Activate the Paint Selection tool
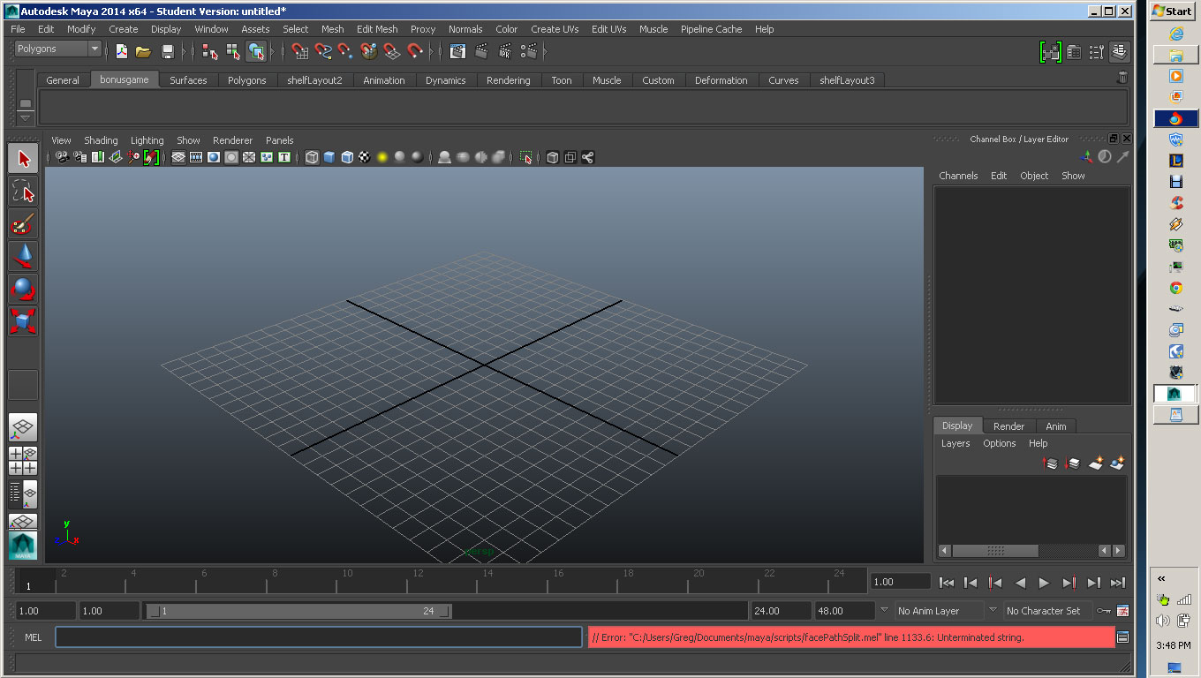 (x=22, y=223)
